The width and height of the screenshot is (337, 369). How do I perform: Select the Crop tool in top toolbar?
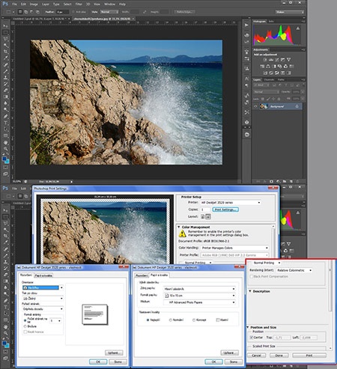tap(5, 52)
